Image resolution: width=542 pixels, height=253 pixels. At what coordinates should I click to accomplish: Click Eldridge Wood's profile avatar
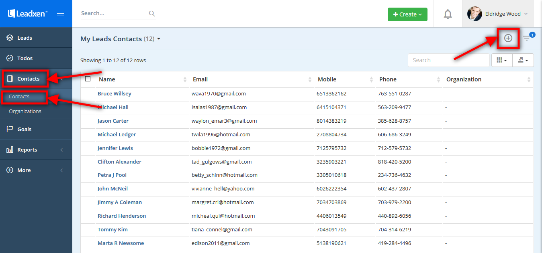tap(475, 14)
